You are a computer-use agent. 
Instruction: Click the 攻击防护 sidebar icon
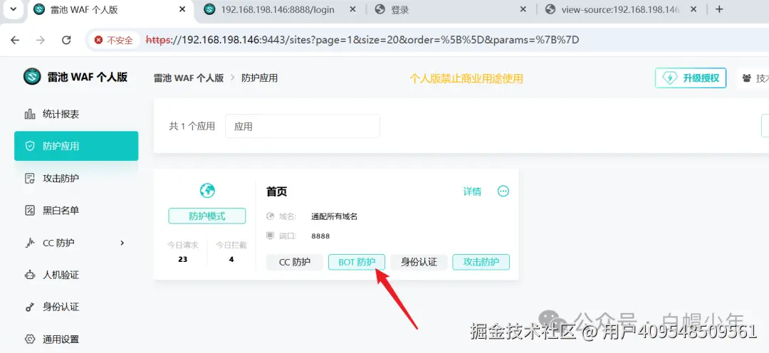[30, 179]
